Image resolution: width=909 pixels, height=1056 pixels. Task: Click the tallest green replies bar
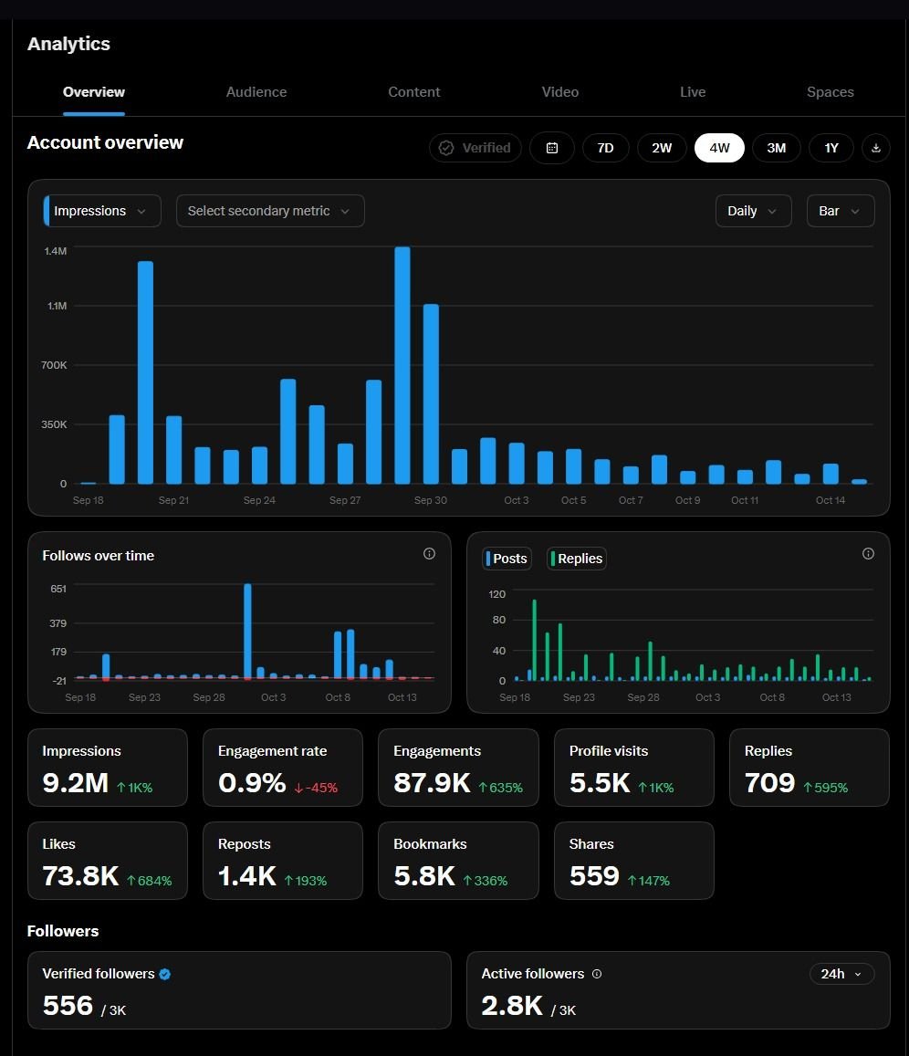click(x=535, y=640)
